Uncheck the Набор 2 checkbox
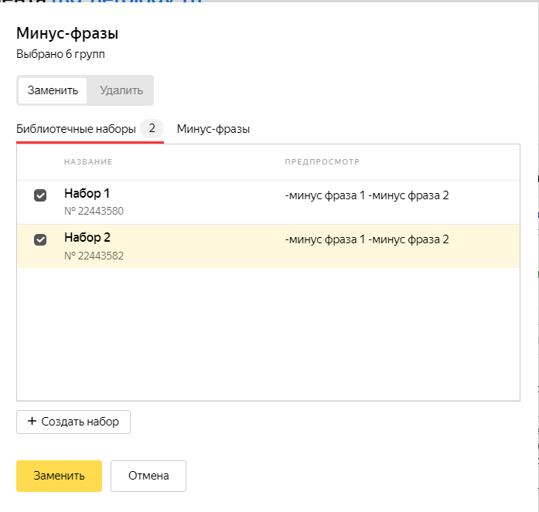539x512 pixels. (40, 240)
